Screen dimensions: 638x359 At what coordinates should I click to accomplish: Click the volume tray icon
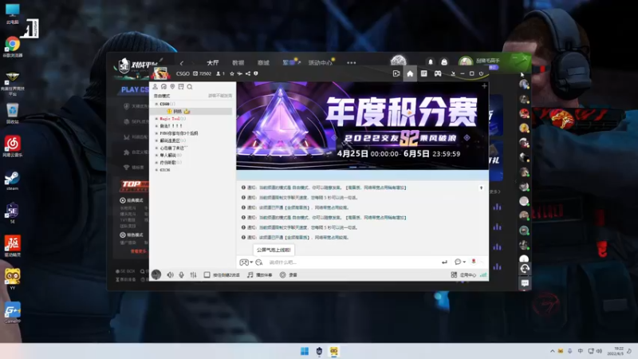[599, 351]
